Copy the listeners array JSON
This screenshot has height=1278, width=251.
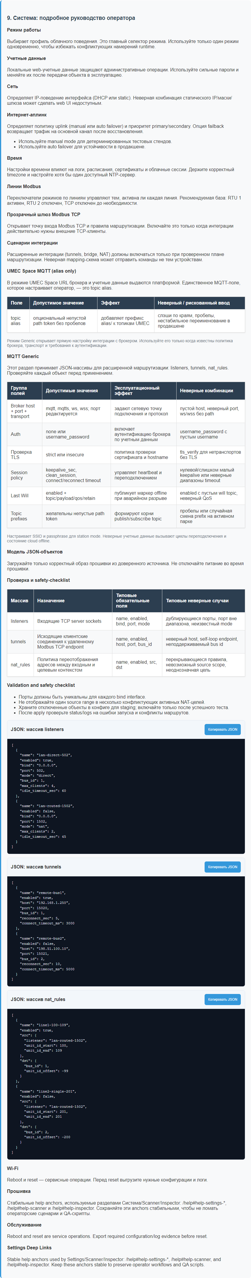(x=222, y=729)
